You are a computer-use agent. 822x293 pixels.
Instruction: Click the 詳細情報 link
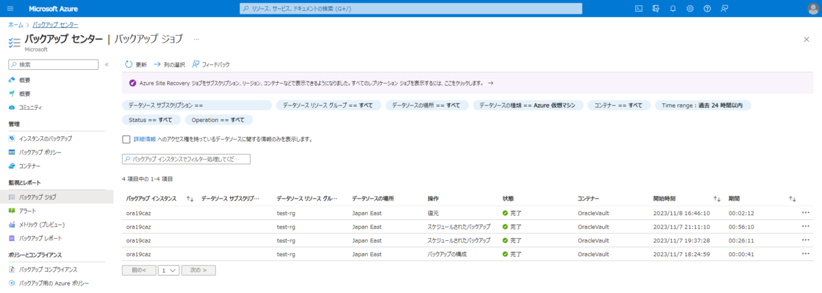(145, 139)
